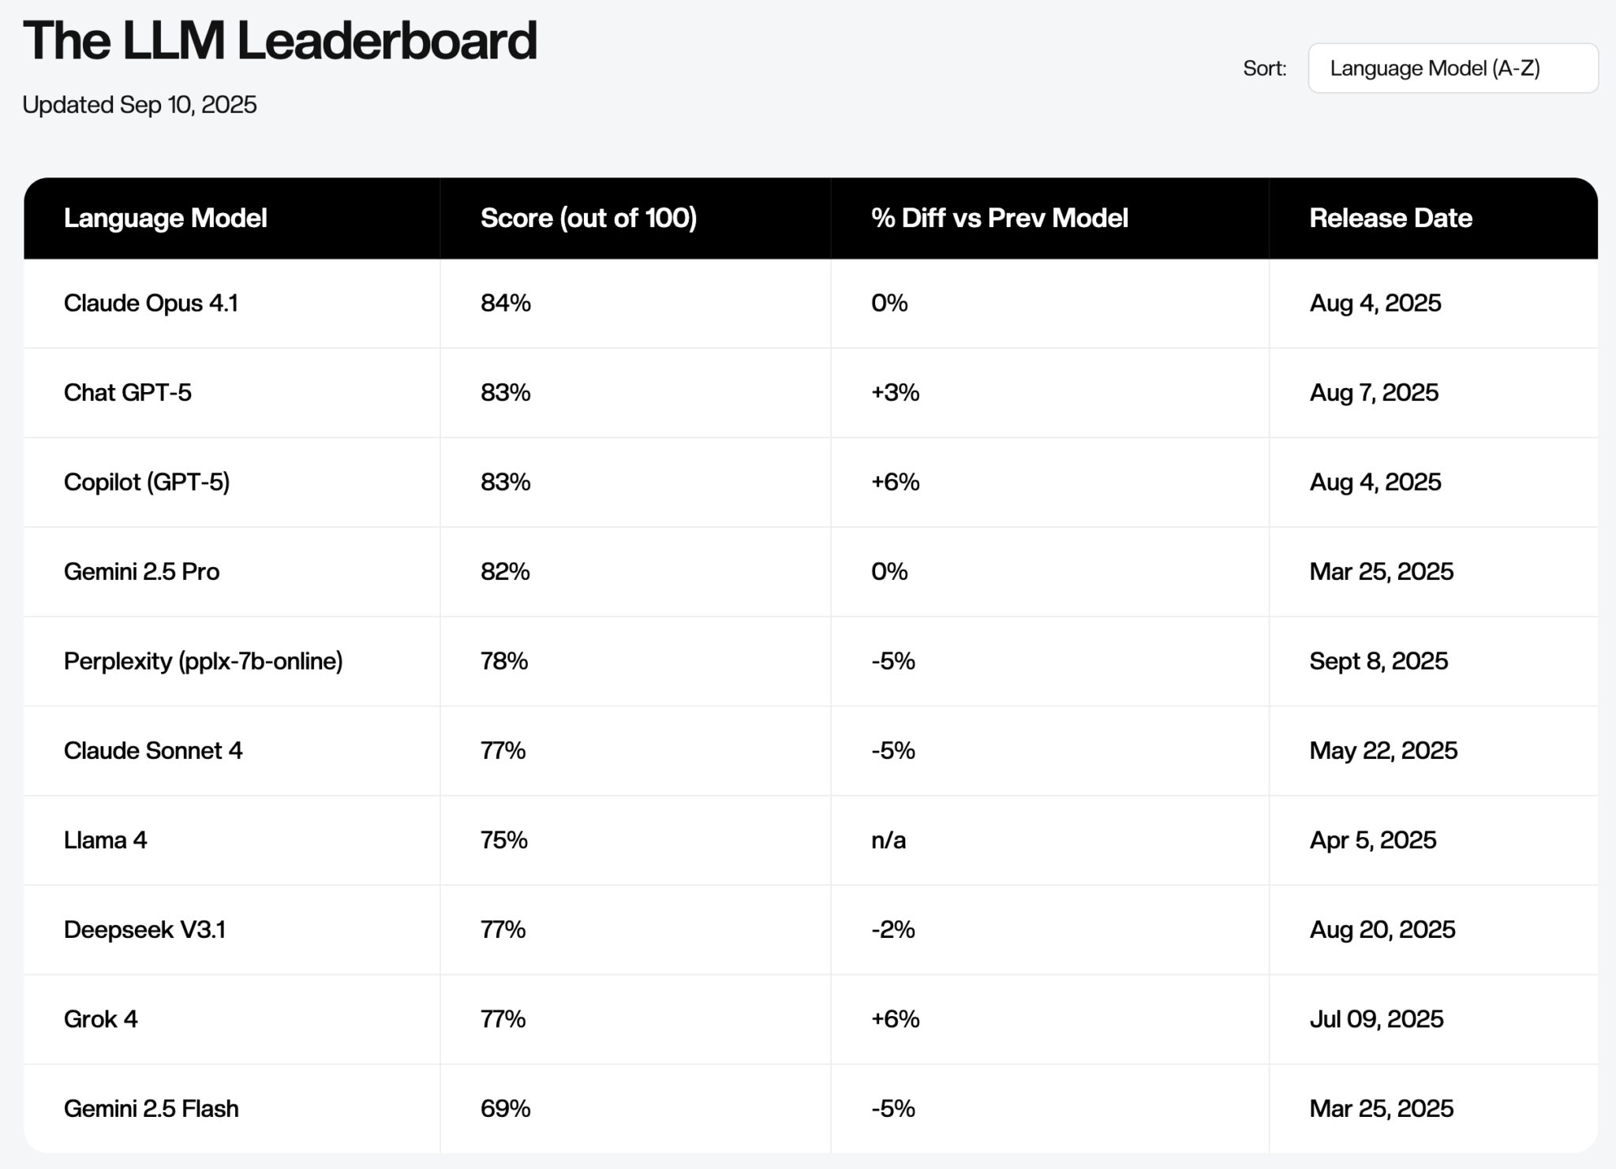Screen dimensions: 1616x1169
Task: Click The LLM Leaderboard page title
Action: click(279, 40)
